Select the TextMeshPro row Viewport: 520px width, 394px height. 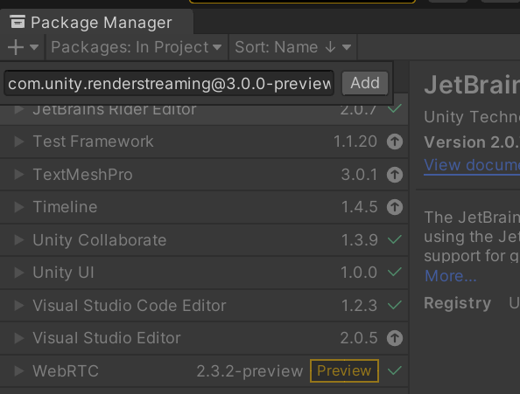[204, 175]
